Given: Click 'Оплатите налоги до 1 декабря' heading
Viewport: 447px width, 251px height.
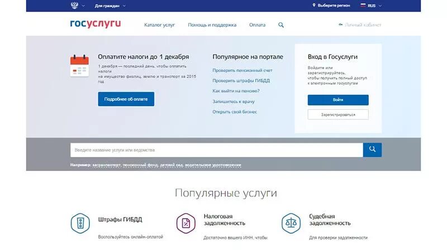Looking at the screenshot, I should tap(144, 57).
